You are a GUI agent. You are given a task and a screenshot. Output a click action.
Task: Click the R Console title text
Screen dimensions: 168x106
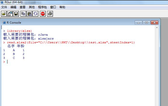14,23
